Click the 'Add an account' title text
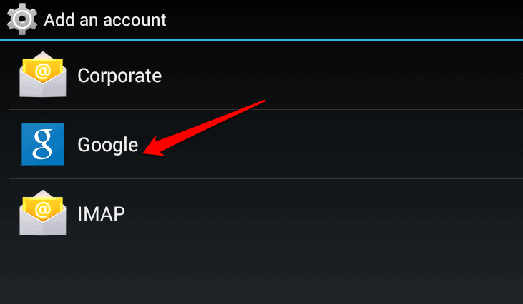Viewport: 523px width, 304px height. 104,20
